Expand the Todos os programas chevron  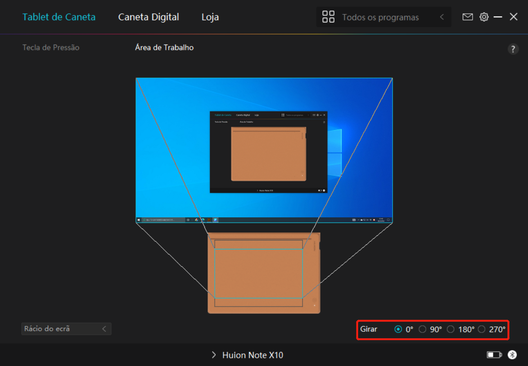point(442,17)
